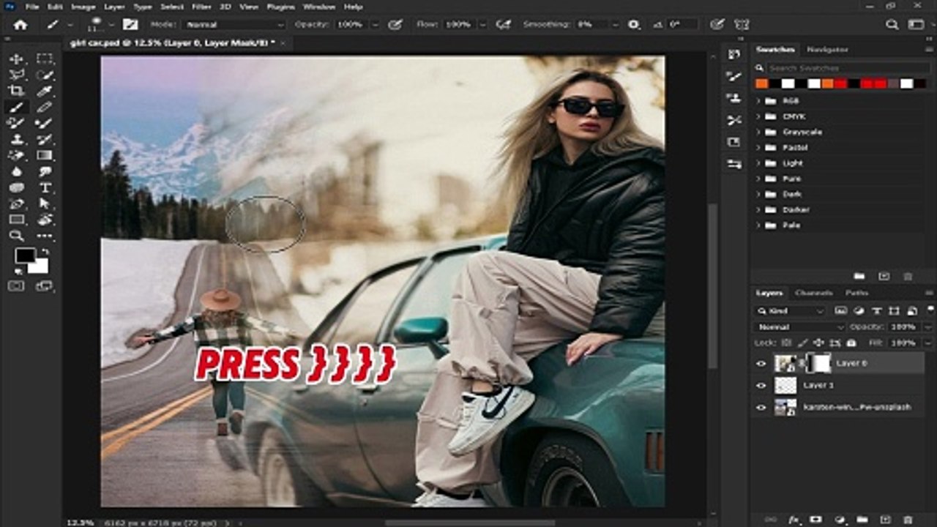The image size is (937, 527).
Task: Click the Home icon in options bar
Action: tap(20, 24)
